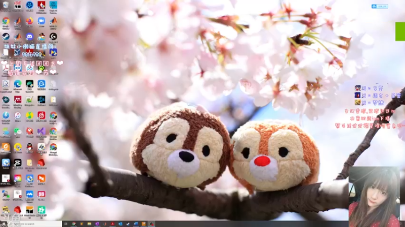Open the QQ penguin desktop icon
405x227 pixels.
click(x=29, y=147)
